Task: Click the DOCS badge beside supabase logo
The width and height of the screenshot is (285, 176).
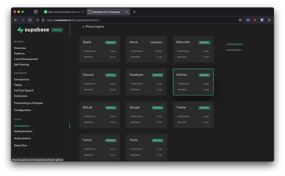Action: pos(57,30)
